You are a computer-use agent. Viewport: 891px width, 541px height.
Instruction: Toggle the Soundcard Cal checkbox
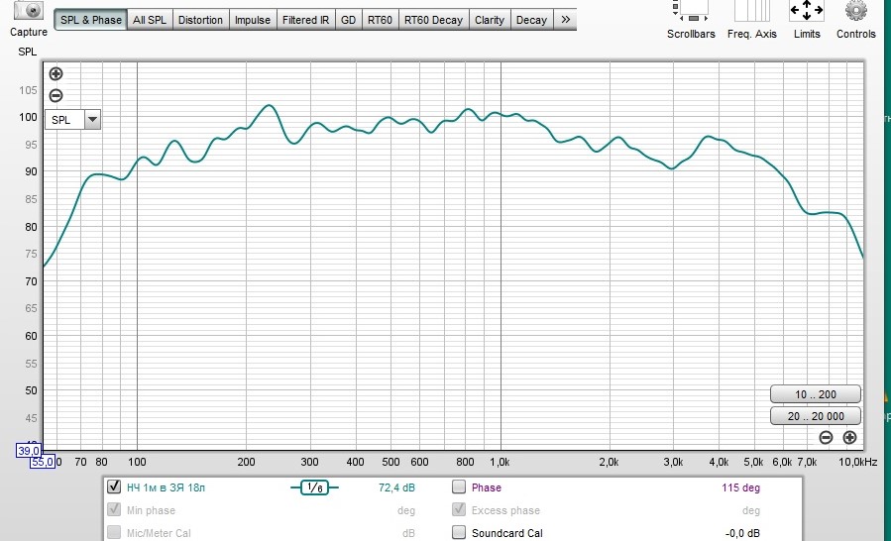(459, 532)
